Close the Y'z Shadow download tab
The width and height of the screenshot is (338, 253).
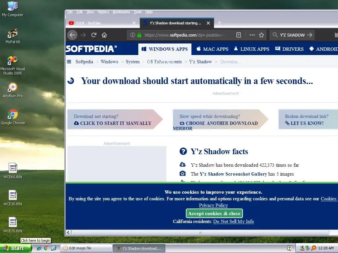pos(208,23)
